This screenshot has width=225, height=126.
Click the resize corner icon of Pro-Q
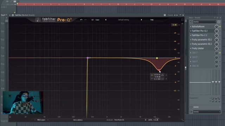coord(182,120)
